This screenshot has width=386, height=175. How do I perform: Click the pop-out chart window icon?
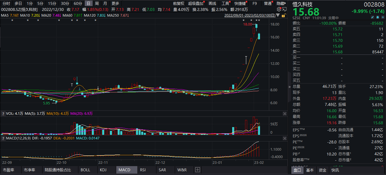tap(284, 9)
